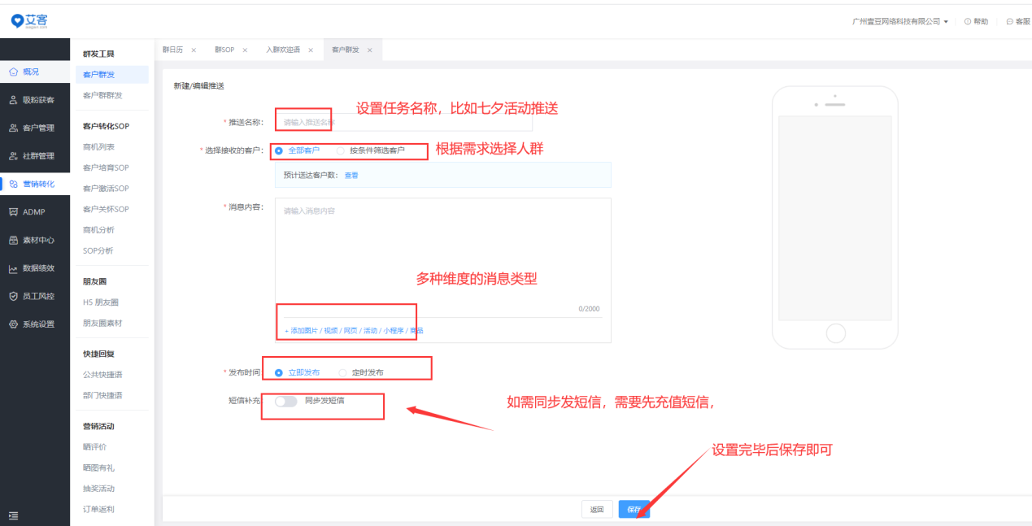Click the blue 保存 button
This screenshot has height=526, width=1032.
tap(634, 509)
